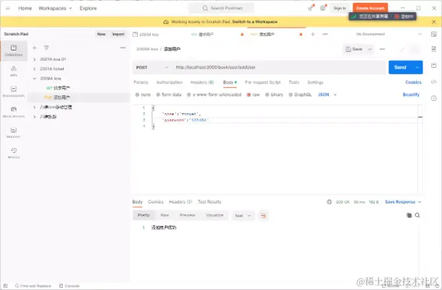This screenshot has height=290, width=442.
Task: Open the Monitors sidebar panel
Action: click(14, 132)
